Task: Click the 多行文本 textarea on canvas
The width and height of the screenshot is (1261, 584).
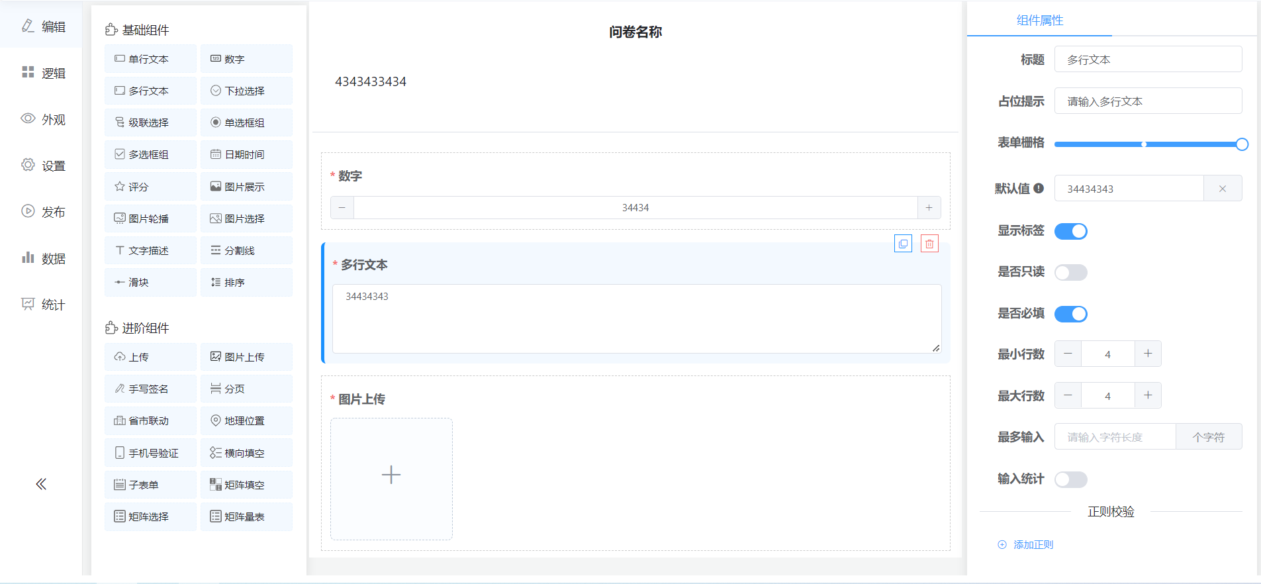Action: pyautogui.click(x=637, y=319)
